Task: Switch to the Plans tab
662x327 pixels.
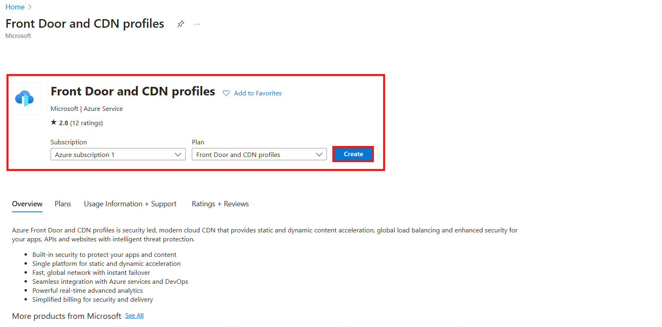Action: [62, 204]
